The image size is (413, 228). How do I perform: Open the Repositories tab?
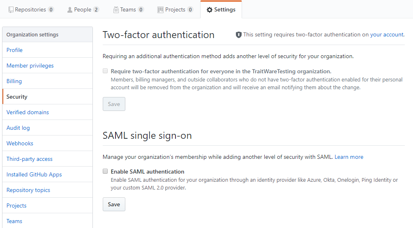pos(31,10)
